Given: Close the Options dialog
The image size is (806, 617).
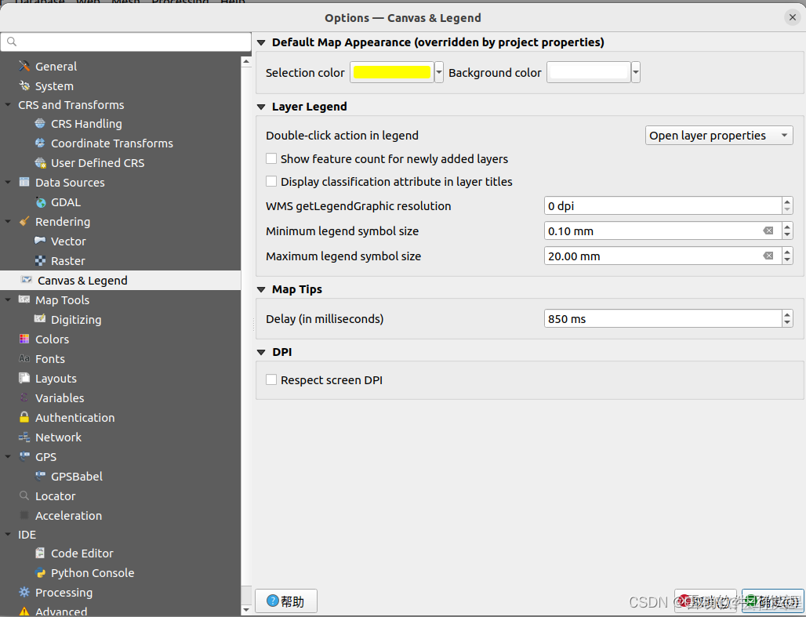Looking at the screenshot, I should (x=792, y=17).
